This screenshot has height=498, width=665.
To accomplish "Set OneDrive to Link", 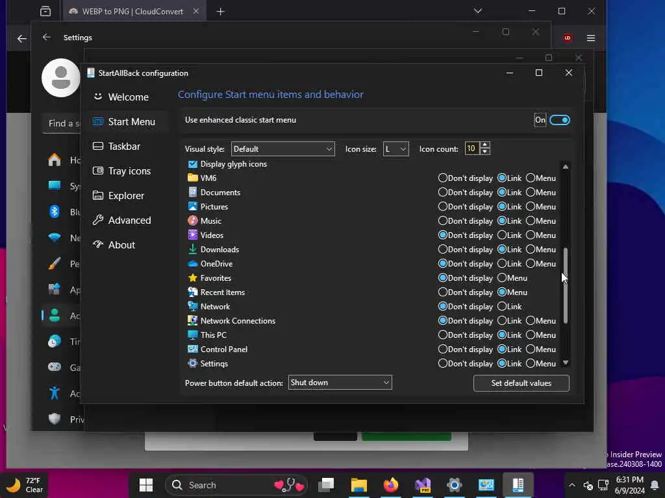I will click(x=502, y=263).
